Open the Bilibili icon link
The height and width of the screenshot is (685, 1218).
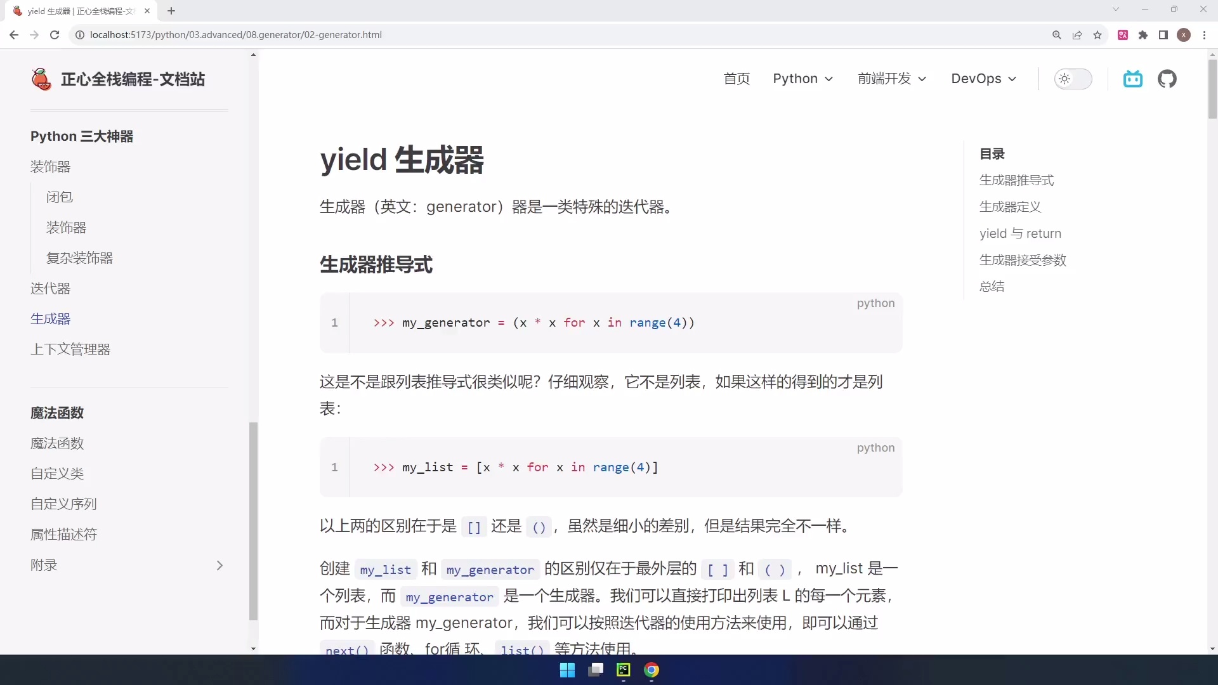coord(1132,79)
